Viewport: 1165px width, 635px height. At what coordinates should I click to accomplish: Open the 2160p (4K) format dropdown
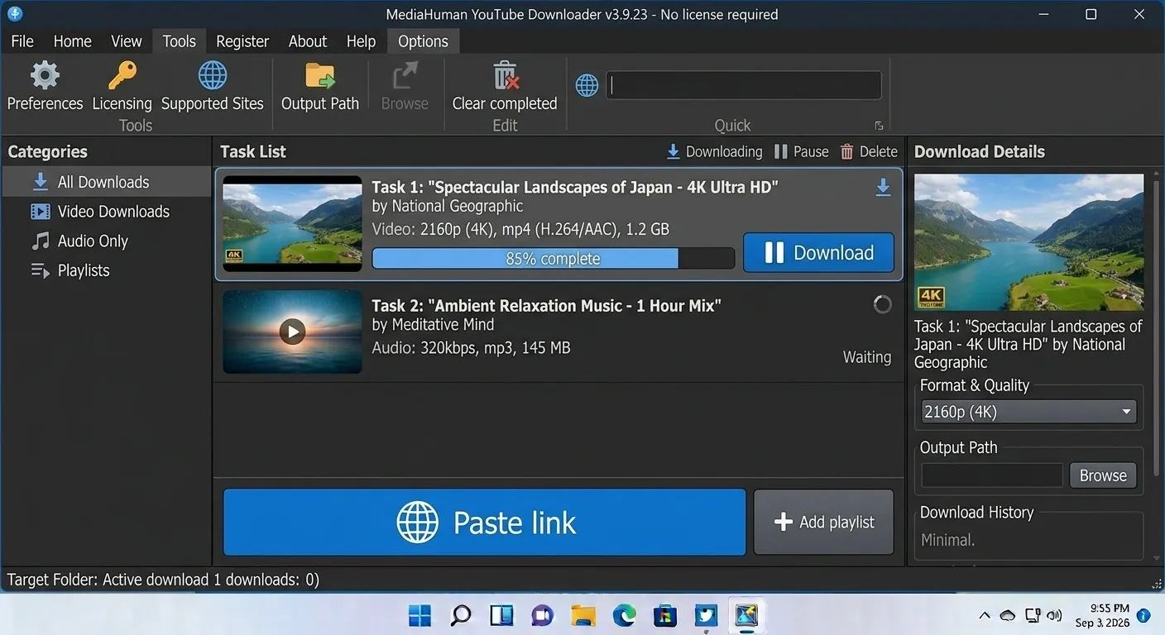tap(1028, 412)
